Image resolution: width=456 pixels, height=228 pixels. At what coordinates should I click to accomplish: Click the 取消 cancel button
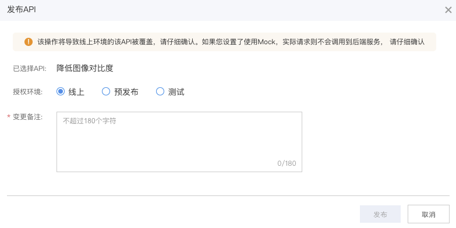point(429,215)
